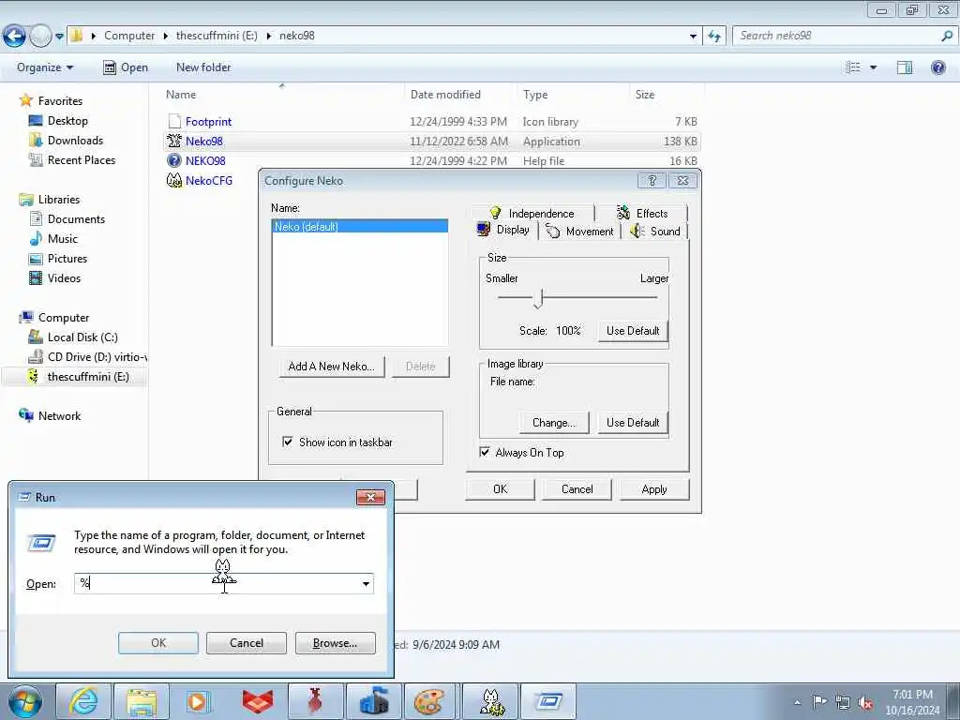The height and width of the screenshot is (720, 960).
Task: Click the Recent Places icon
Action: pos(36,159)
